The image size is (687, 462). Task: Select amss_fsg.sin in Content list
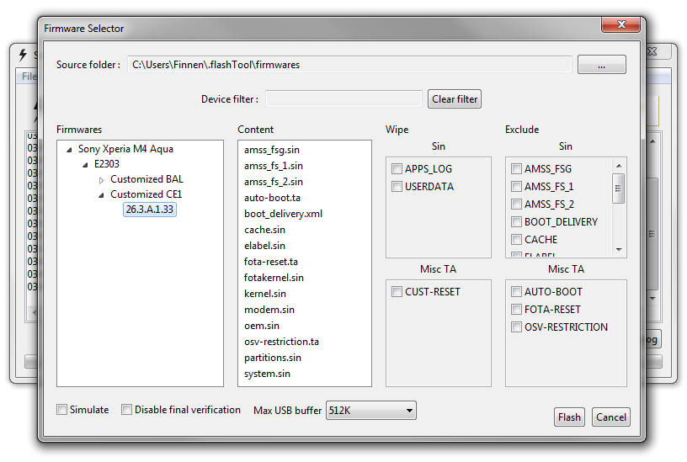(x=272, y=150)
